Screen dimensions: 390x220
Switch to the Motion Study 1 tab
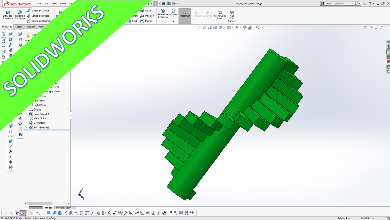pyautogui.click(x=64, y=207)
